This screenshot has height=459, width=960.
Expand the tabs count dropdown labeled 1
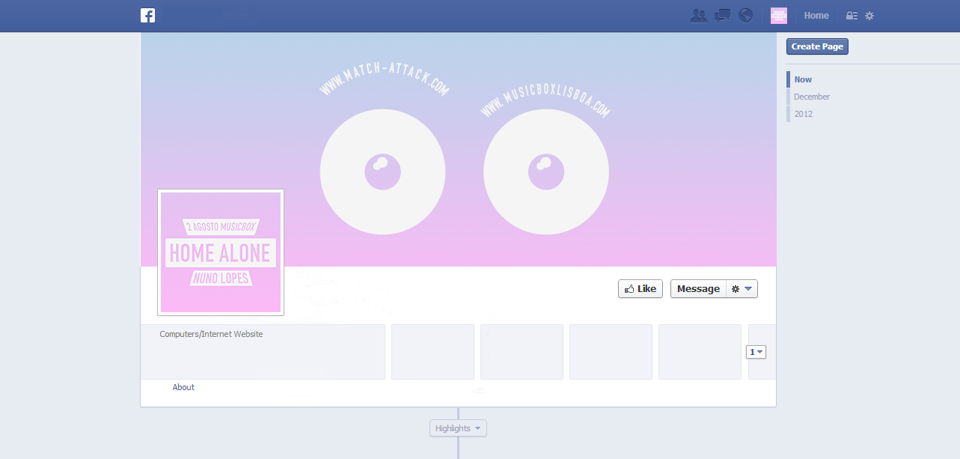point(756,352)
